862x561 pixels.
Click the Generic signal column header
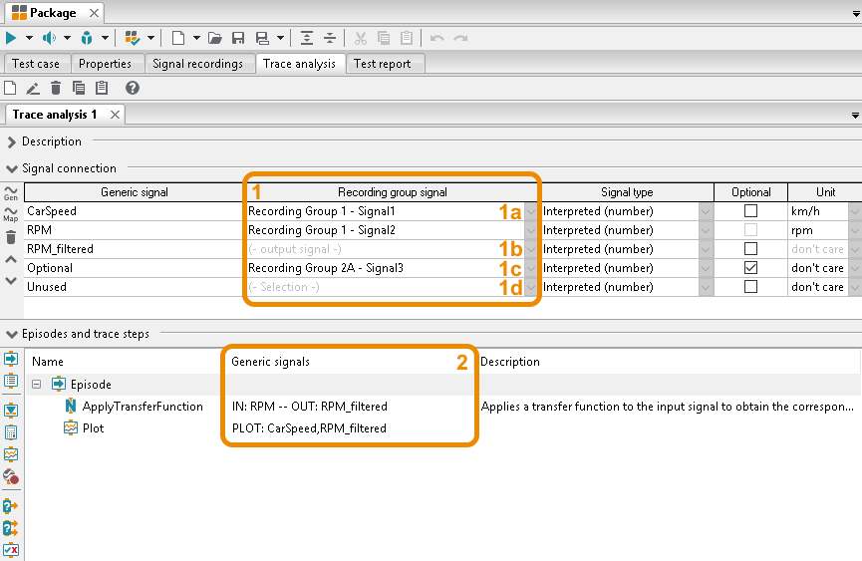(135, 192)
